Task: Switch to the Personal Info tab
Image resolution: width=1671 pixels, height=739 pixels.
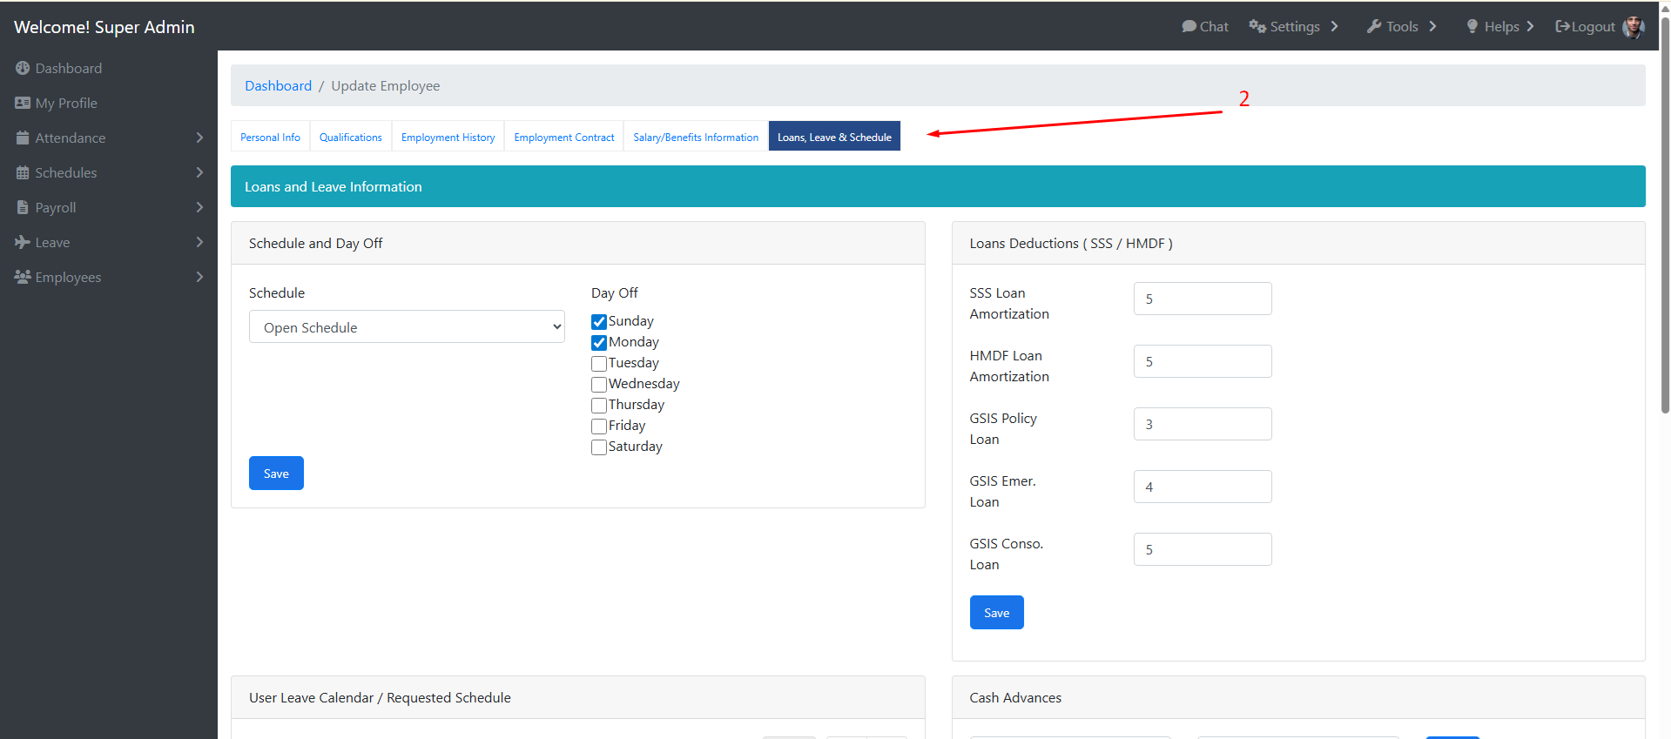Action: tap(270, 138)
